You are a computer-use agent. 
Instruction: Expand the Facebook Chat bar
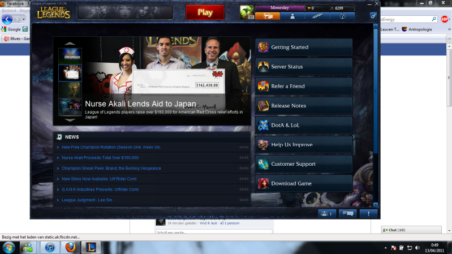[x=416, y=230]
